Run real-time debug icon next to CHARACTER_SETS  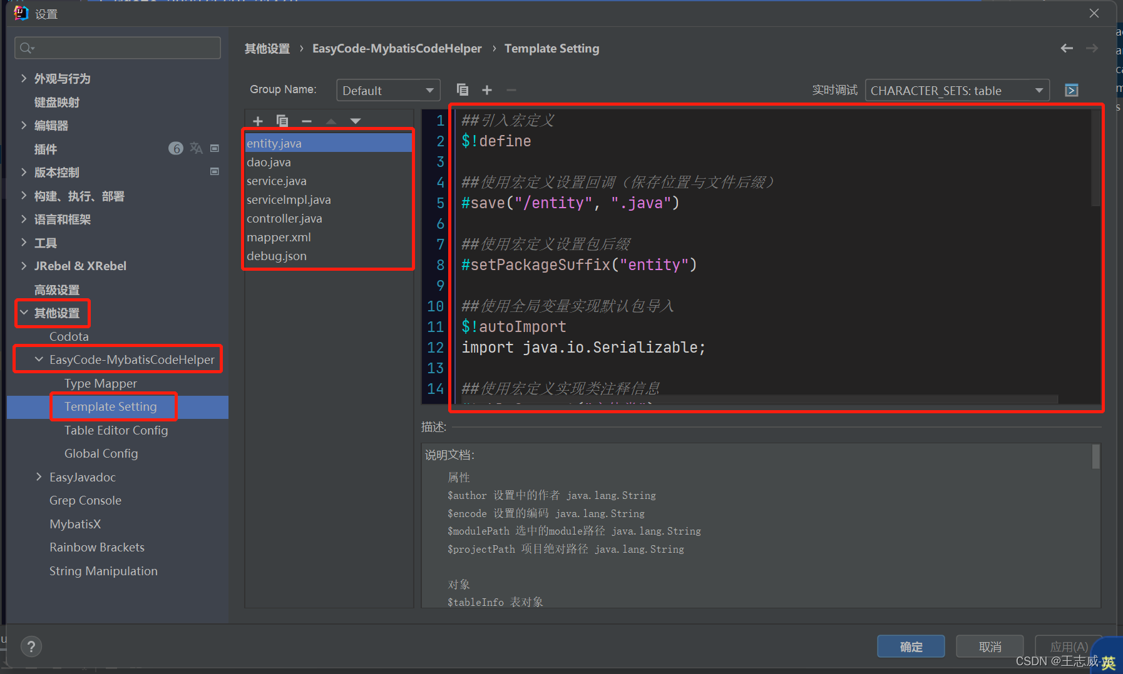[x=1072, y=91]
